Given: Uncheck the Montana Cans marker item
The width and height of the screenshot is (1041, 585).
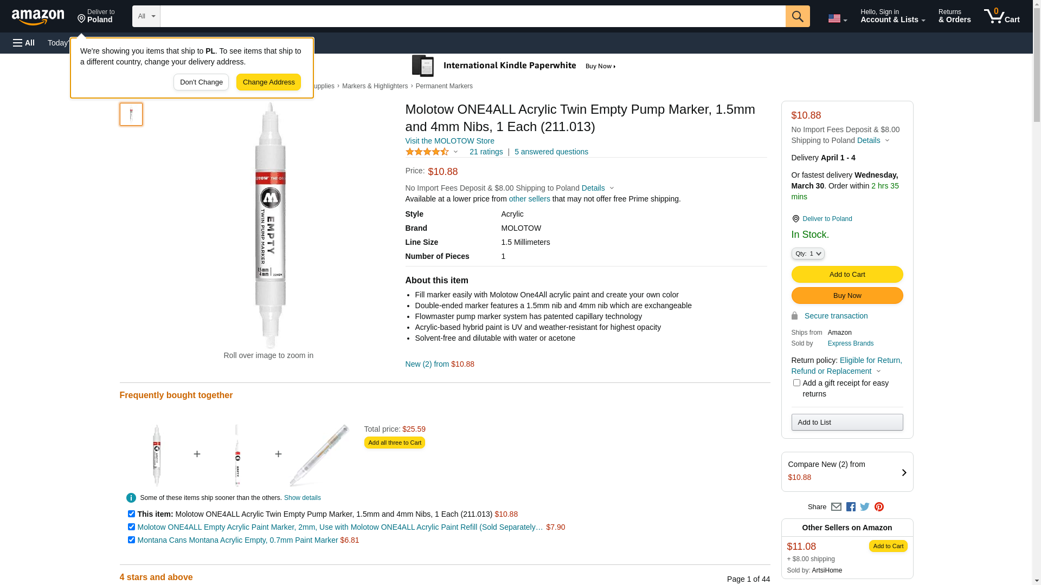Looking at the screenshot, I should [x=131, y=540].
